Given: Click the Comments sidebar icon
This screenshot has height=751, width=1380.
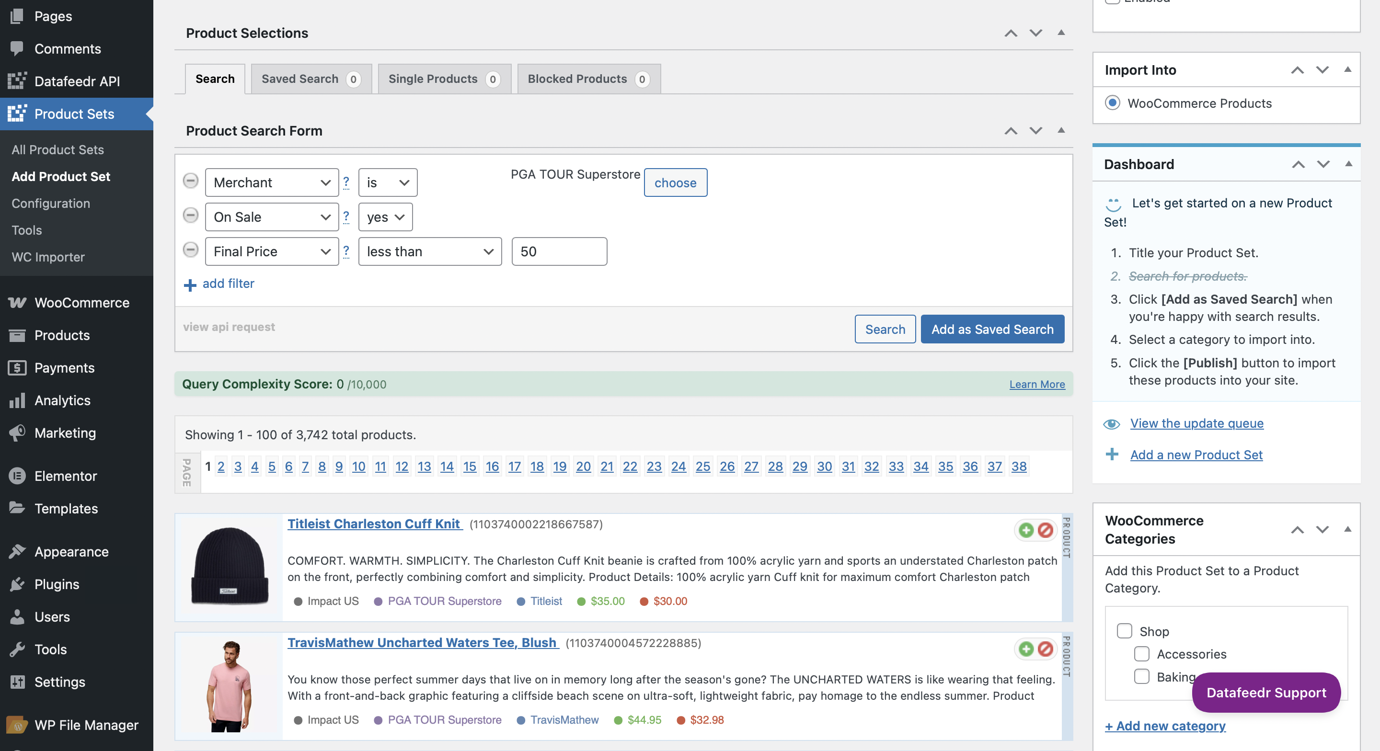Looking at the screenshot, I should pyautogui.click(x=17, y=49).
